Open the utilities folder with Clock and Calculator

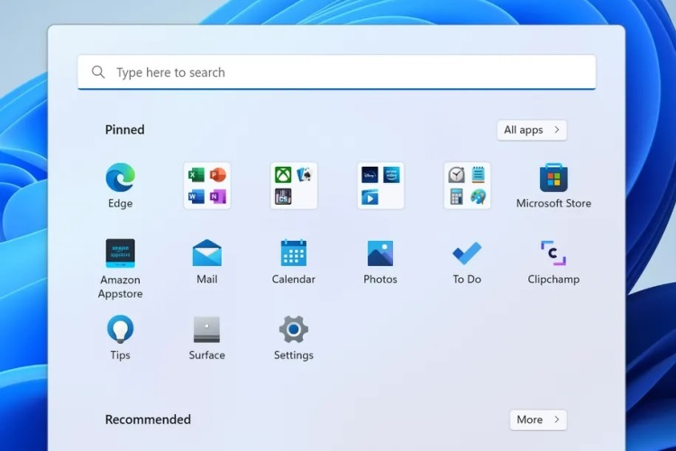tap(466, 186)
